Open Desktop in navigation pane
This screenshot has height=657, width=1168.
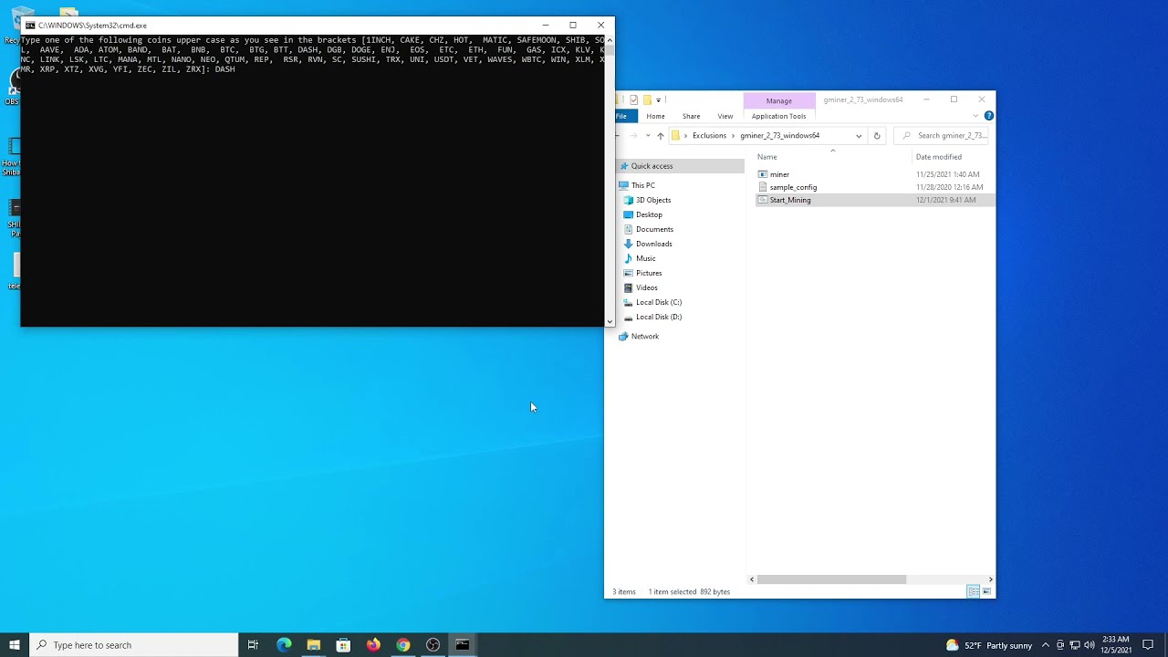click(649, 214)
